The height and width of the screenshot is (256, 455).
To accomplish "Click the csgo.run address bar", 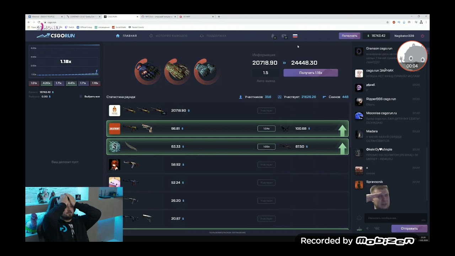I will (213, 22).
